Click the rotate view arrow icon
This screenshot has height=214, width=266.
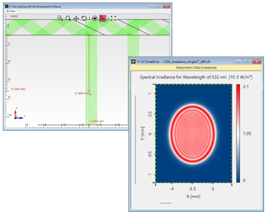click(x=84, y=18)
